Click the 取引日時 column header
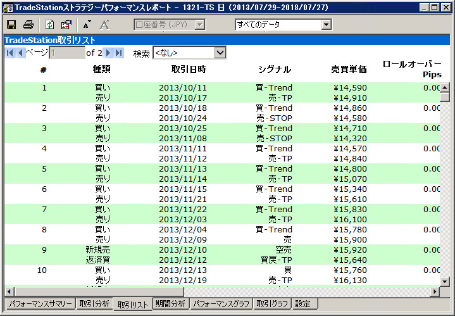The image size is (455, 316). [x=189, y=69]
